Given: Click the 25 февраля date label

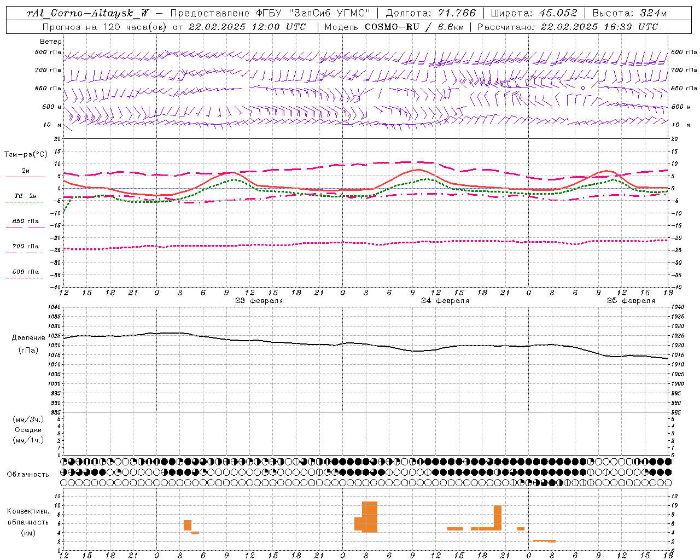Looking at the screenshot, I should [x=631, y=301].
